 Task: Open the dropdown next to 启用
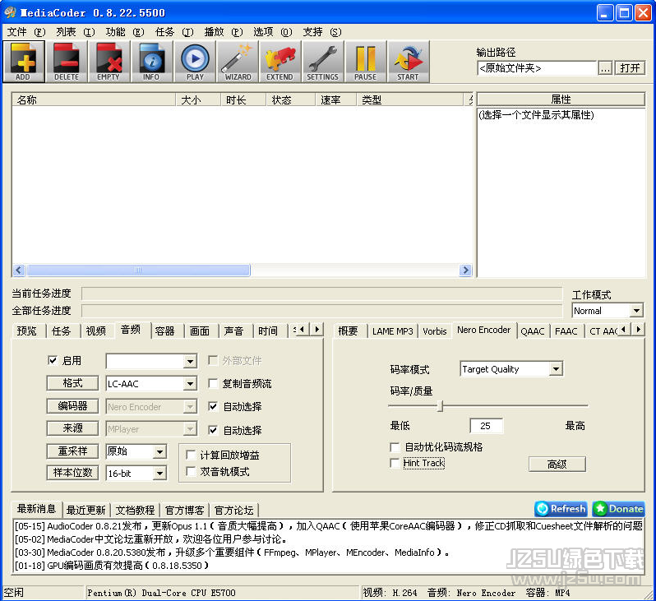tap(190, 361)
